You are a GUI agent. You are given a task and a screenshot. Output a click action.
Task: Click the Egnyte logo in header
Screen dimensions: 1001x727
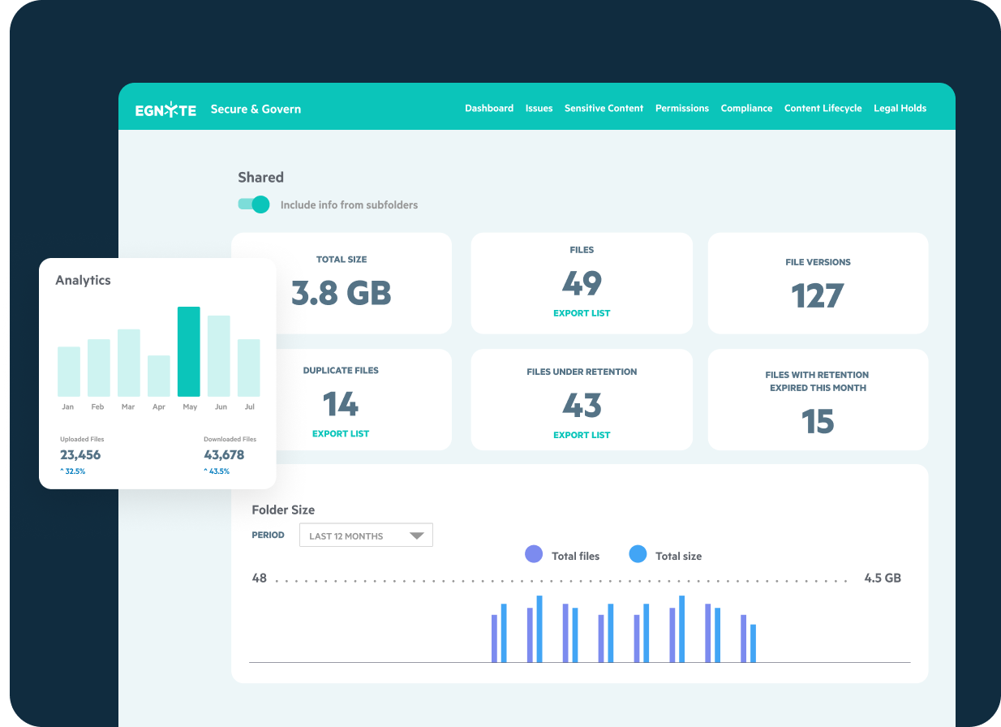pos(165,110)
